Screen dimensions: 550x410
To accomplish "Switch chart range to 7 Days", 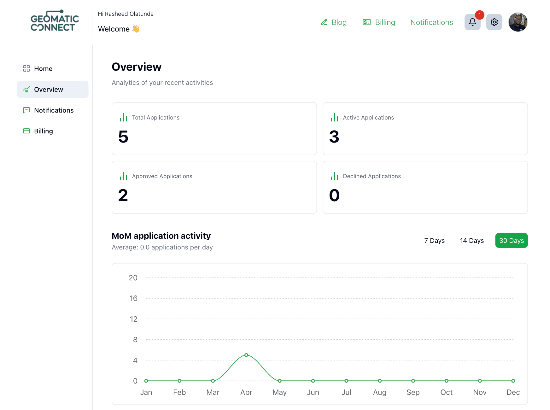I will click(x=434, y=241).
